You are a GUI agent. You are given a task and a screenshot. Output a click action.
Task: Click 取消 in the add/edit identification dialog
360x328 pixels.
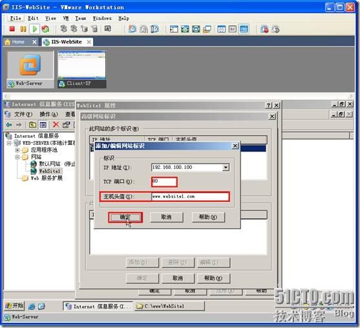click(x=167, y=217)
